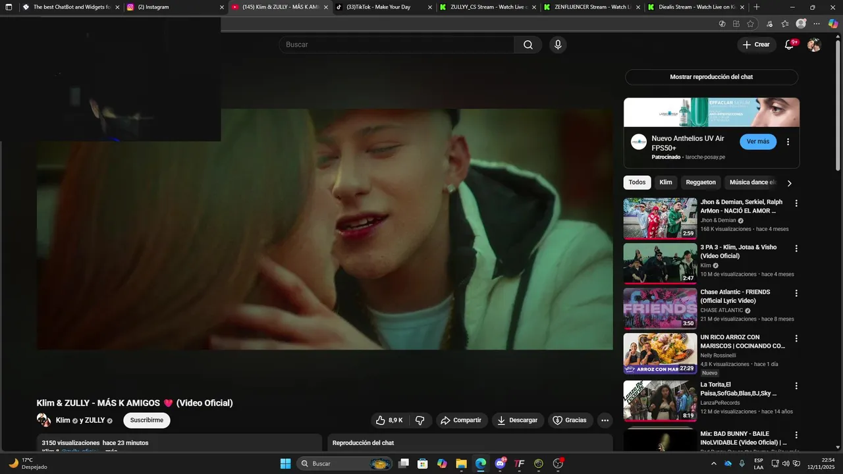Switch to the Diealis Stream tab
843x474 pixels.
(x=695, y=7)
